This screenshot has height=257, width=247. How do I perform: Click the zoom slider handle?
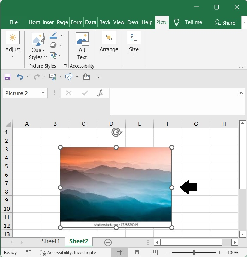[194, 252]
